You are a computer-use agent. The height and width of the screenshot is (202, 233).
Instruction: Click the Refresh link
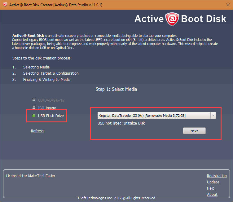37,131
